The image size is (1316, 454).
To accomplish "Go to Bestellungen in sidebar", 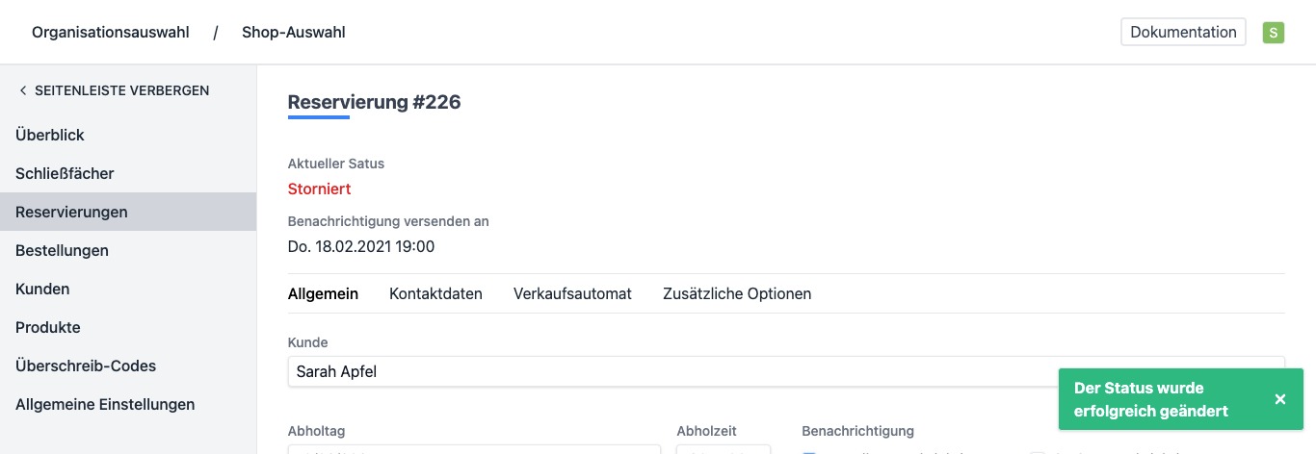I will (62, 250).
